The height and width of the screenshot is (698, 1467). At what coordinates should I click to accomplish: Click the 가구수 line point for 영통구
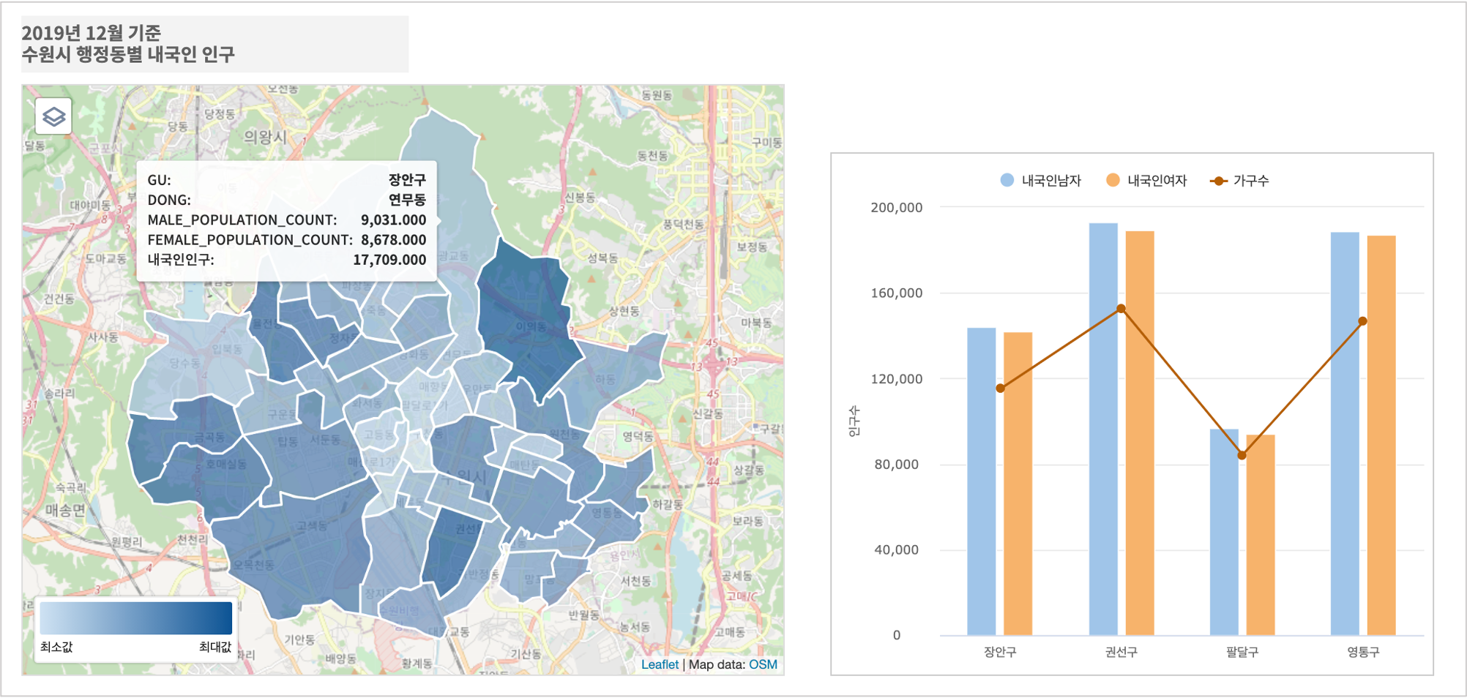coord(1362,321)
